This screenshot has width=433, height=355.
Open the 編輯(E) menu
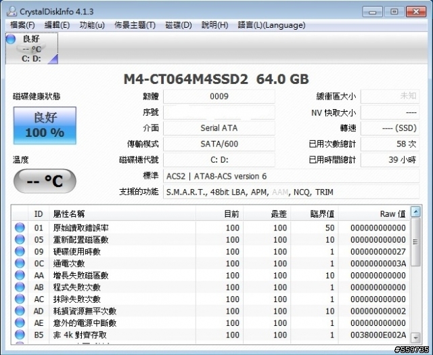coord(57,25)
